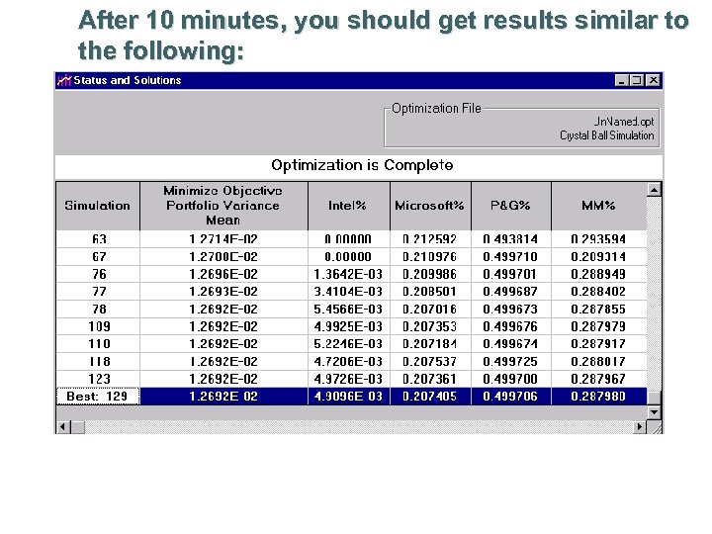Click objective value 1.2714E-02

(223, 239)
